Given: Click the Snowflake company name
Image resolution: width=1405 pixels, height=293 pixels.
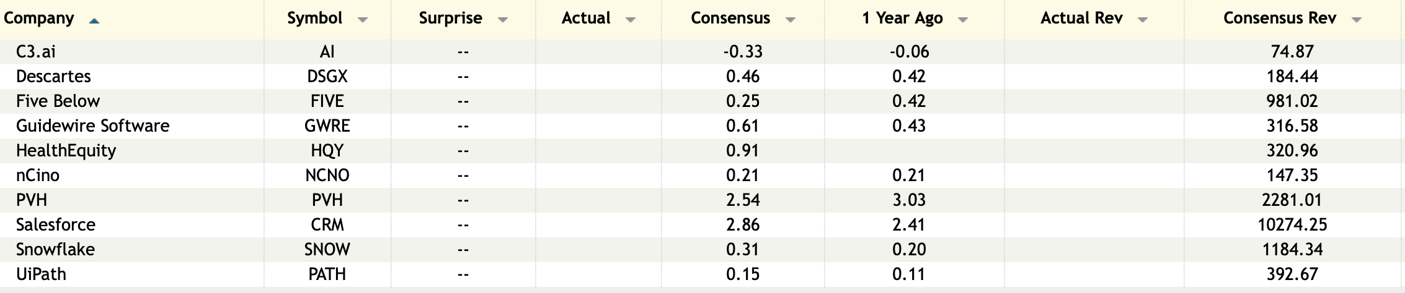Looking at the screenshot, I should click(55, 249).
